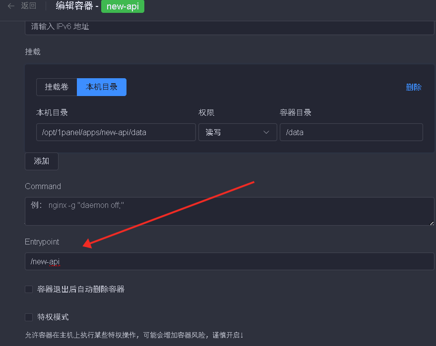The height and width of the screenshot is (346, 436).
Task: Click the 挂载 section label
Action: pos(33,51)
